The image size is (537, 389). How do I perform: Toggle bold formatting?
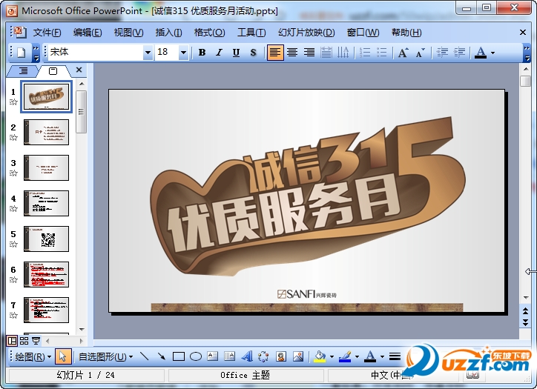coord(202,53)
